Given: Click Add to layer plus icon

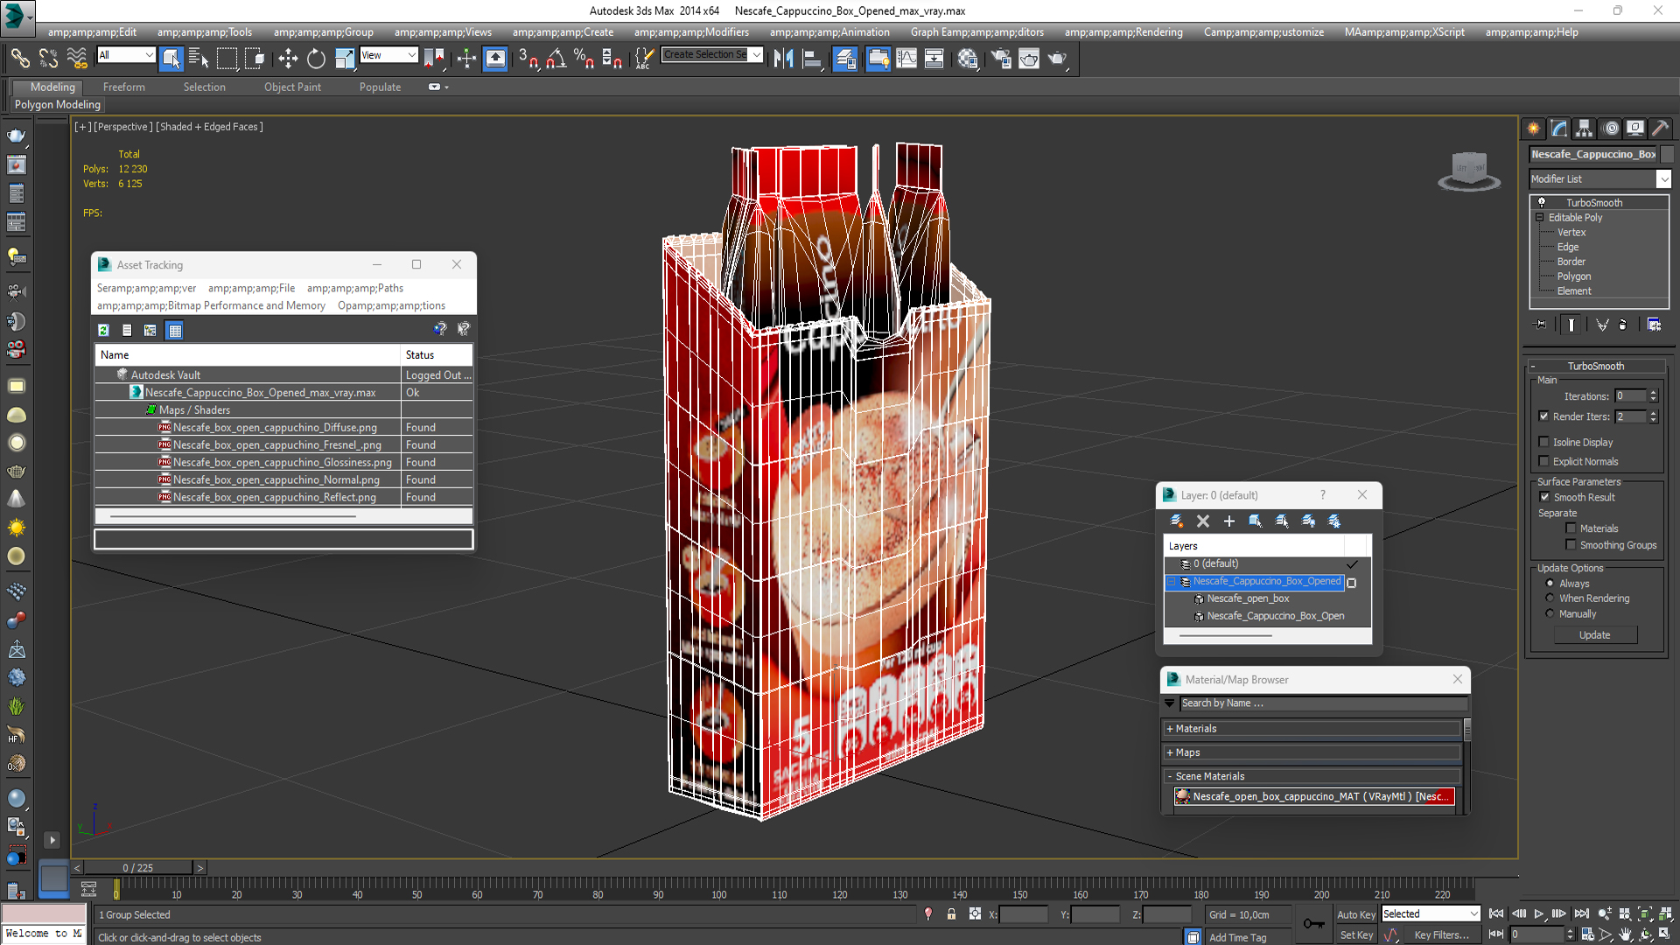Looking at the screenshot, I should click(x=1229, y=521).
